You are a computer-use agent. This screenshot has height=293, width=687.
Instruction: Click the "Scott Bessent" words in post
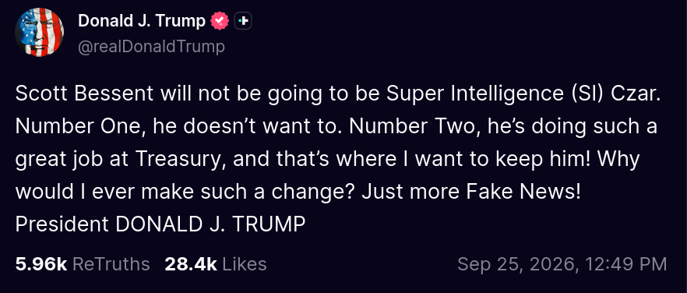pos(85,94)
